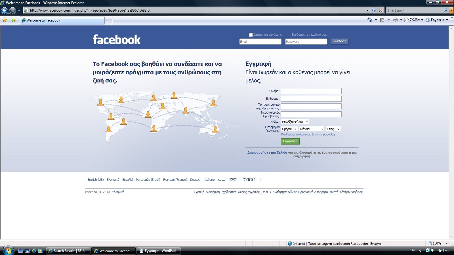This screenshot has width=454, height=255.
Task: Open the Έτος year dropdown
Action: [333, 129]
